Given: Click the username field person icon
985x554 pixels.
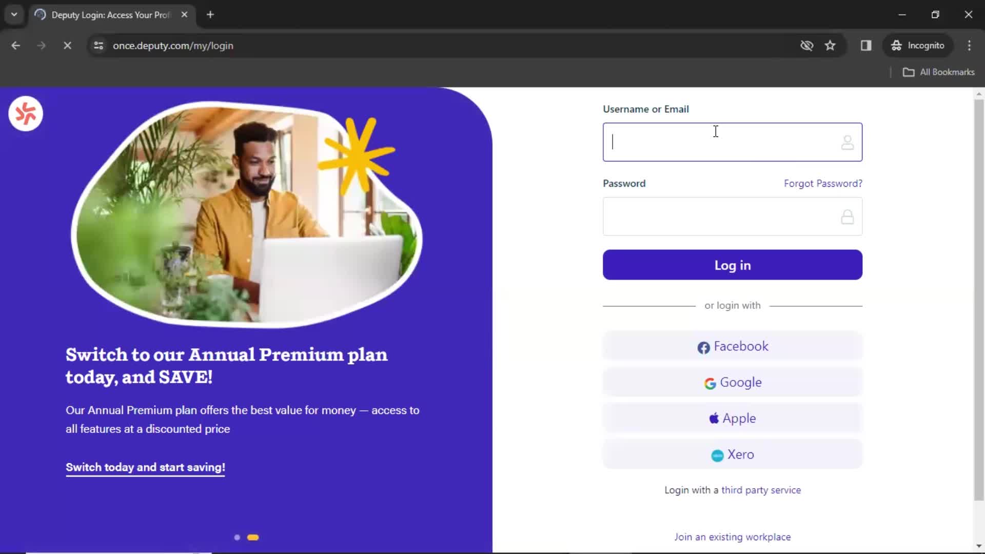Looking at the screenshot, I should click(x=847, y=143).
